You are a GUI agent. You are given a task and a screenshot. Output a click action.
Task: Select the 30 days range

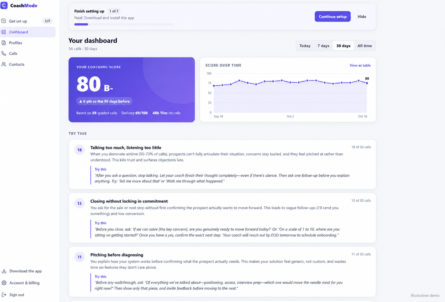coord(343,46)
